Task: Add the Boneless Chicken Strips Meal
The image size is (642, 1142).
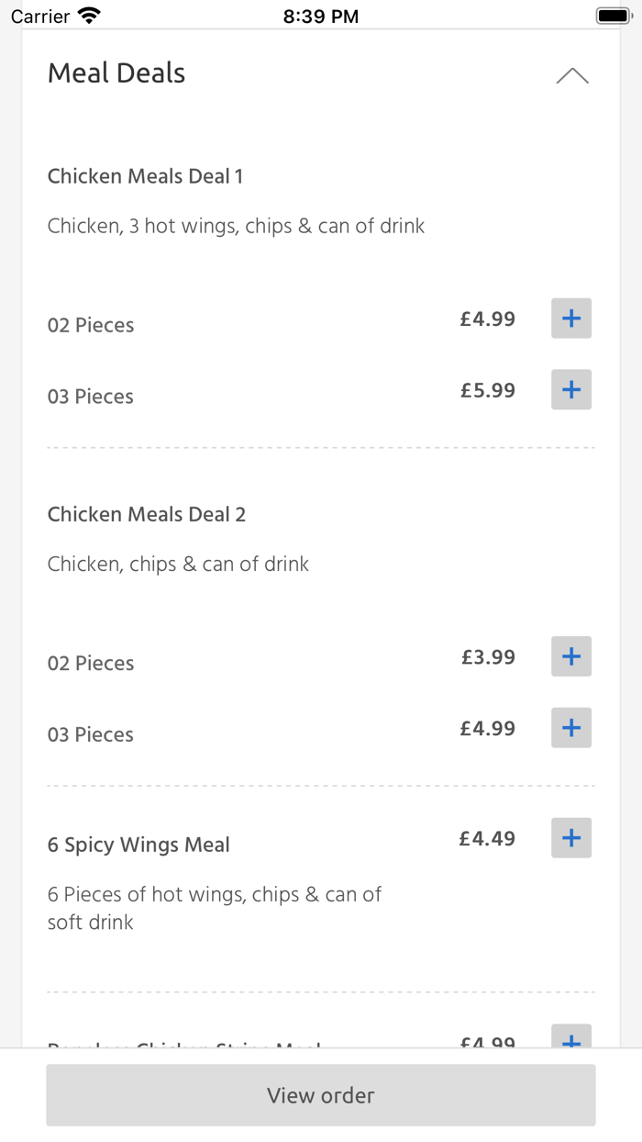Action: coord(570,1042)
